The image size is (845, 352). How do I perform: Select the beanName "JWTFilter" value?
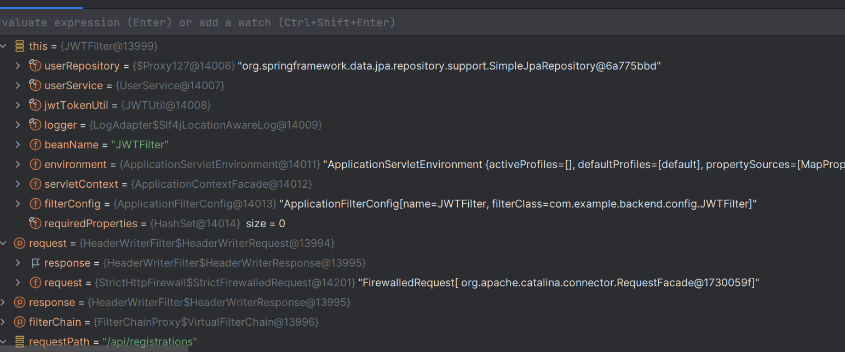tap(140, 145)
